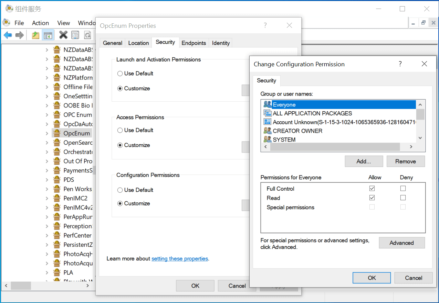
Task: Open the setting these properties link
Action: [x=180, y=259]
